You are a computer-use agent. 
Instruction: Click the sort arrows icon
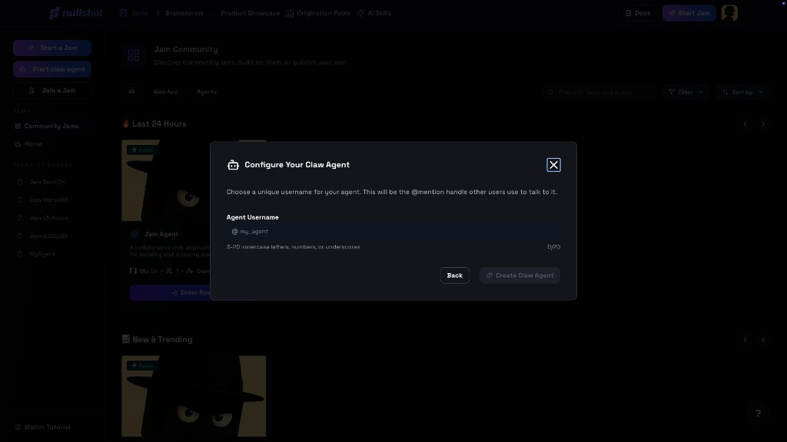tap(726, 92)
